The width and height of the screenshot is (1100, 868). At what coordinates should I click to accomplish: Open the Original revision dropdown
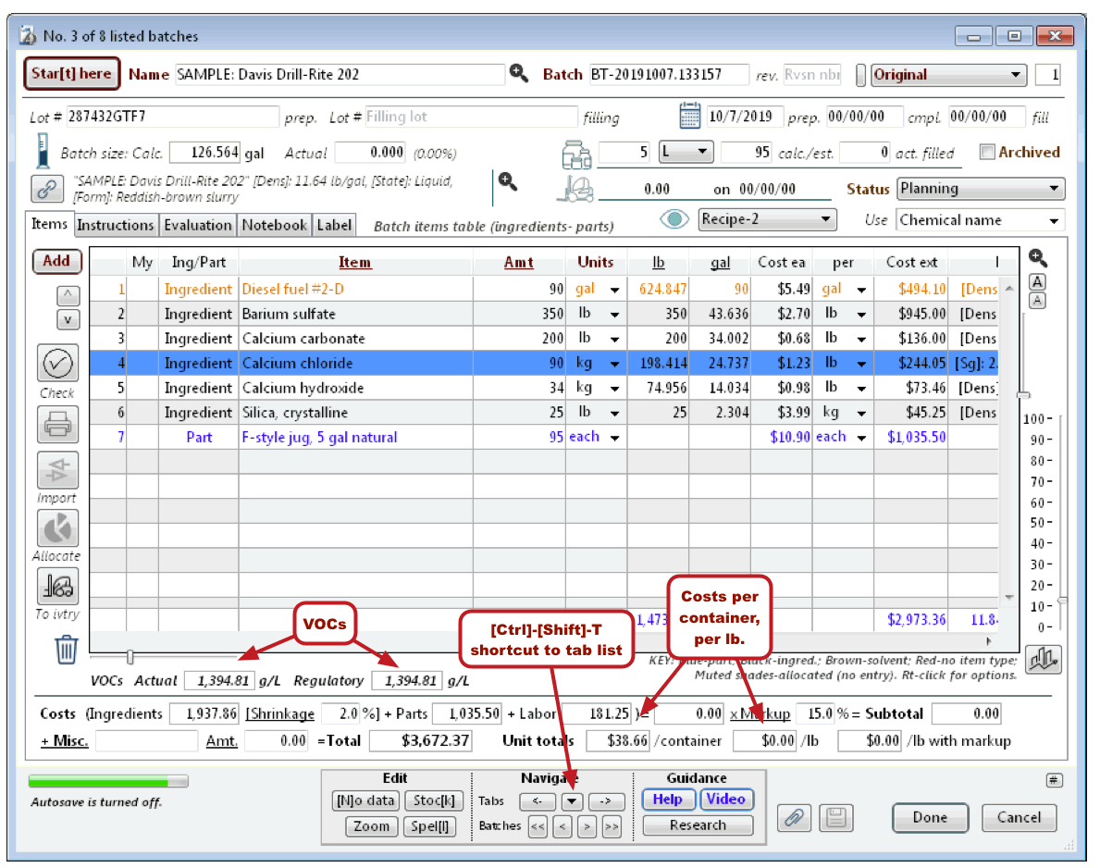(949, 75)
